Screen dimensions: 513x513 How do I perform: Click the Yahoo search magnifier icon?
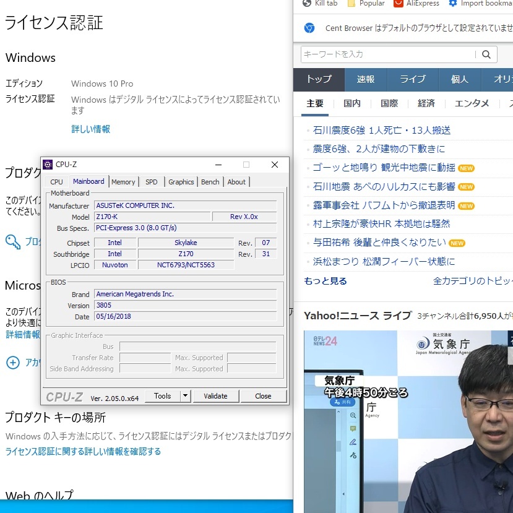486,54
